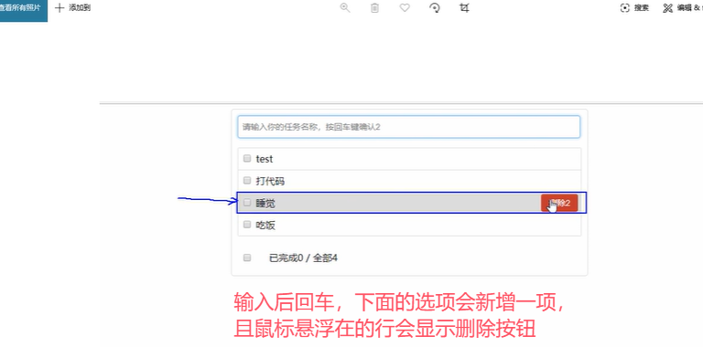Open the 编辑 edit menu
This screenshot has width=703, height=347.
[683, 8]
